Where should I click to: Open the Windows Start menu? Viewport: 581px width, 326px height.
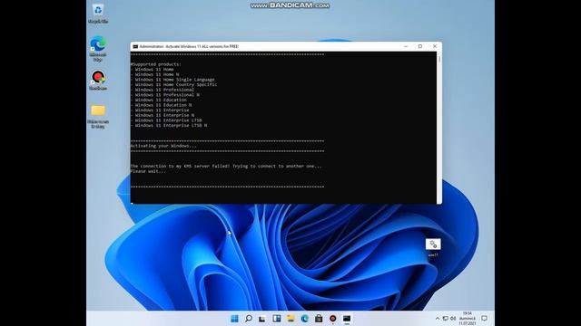(234, 319)
